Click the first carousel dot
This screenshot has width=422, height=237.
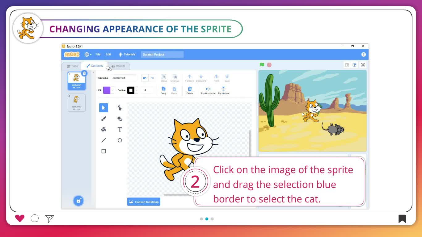click(201, 219)
